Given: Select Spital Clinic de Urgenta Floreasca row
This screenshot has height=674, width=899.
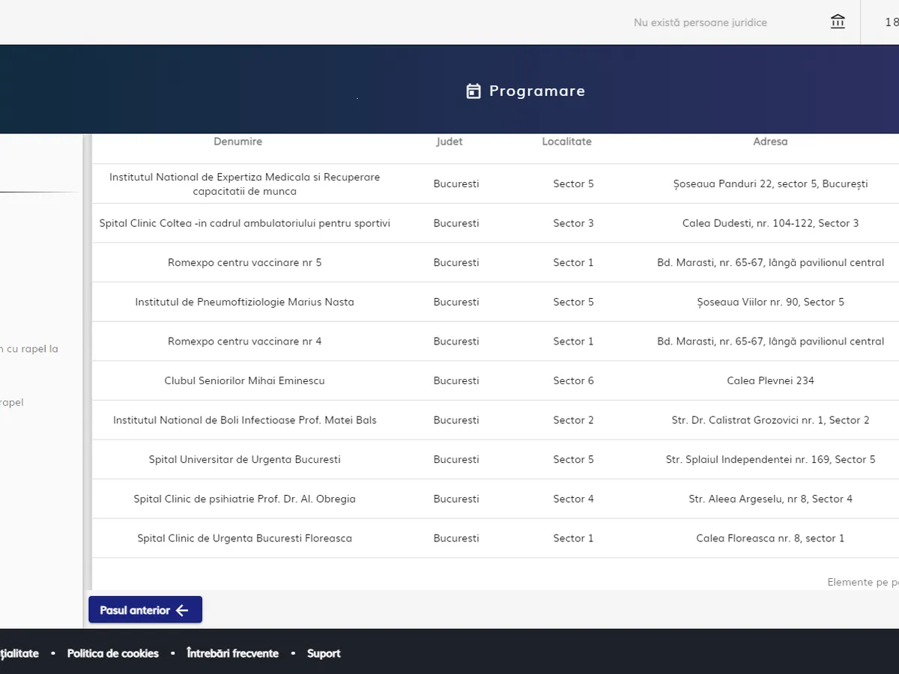Looking at the screenshot, I should tap(245, 538).
